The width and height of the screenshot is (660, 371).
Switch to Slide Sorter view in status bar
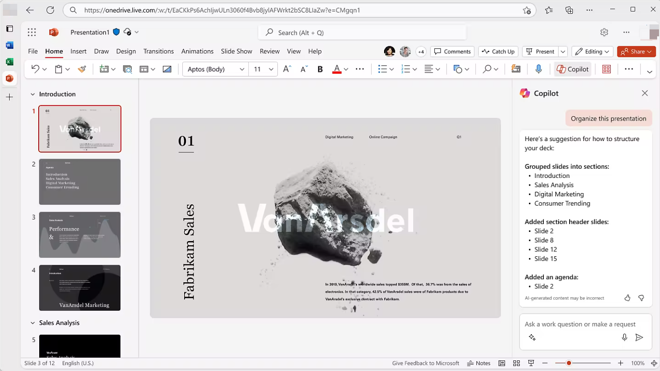tap(517, 363)
